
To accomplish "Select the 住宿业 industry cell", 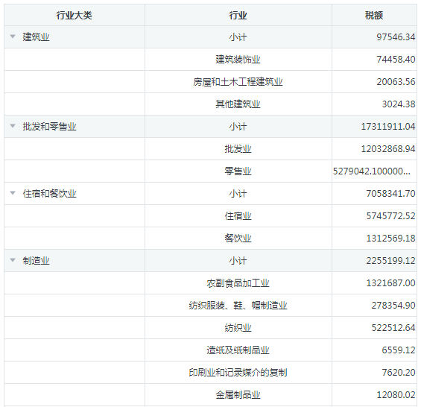I will (x=238, y=216).
